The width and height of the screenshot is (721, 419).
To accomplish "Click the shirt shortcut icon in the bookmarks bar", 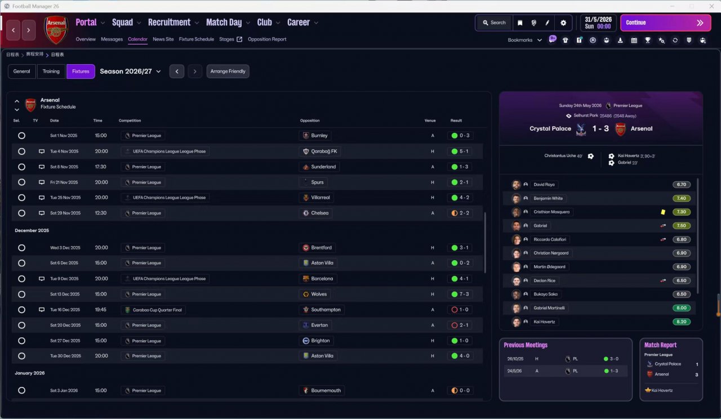I will click(566, 41).
